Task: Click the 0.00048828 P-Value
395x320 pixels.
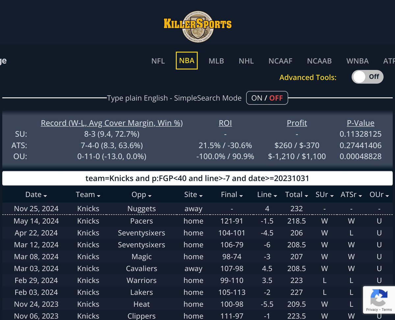Action: coord(360,156)
